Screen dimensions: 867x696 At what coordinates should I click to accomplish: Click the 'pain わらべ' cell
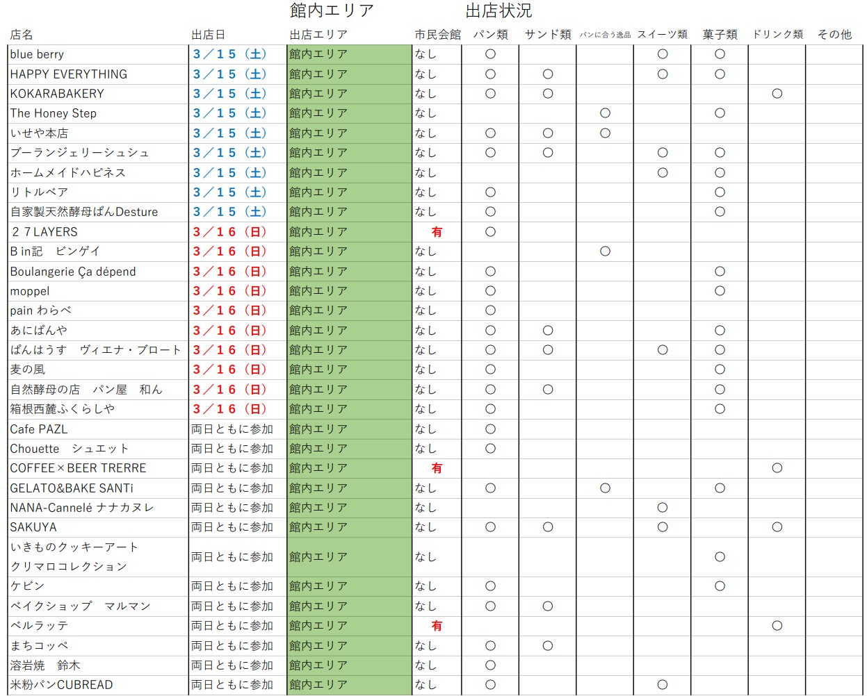(41, 310)
